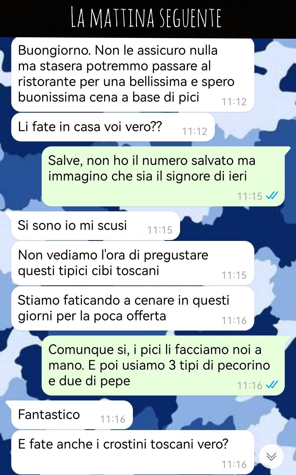296x475 pixels.
Task: Tap the message "E fate anche i crostini toscani"
Action: [133, 452]
